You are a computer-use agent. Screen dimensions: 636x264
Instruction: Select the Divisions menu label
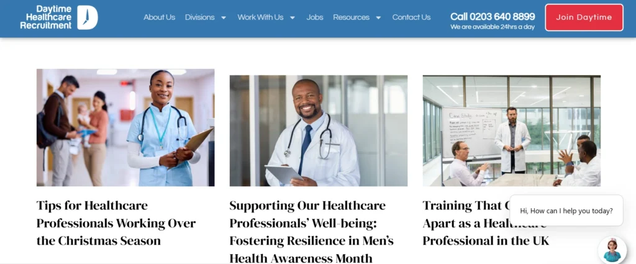199,17
